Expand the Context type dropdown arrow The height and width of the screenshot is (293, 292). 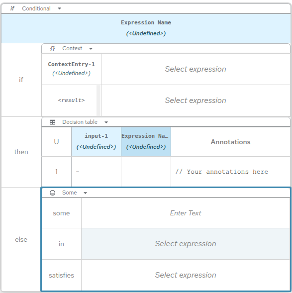[x=91, y=49]
